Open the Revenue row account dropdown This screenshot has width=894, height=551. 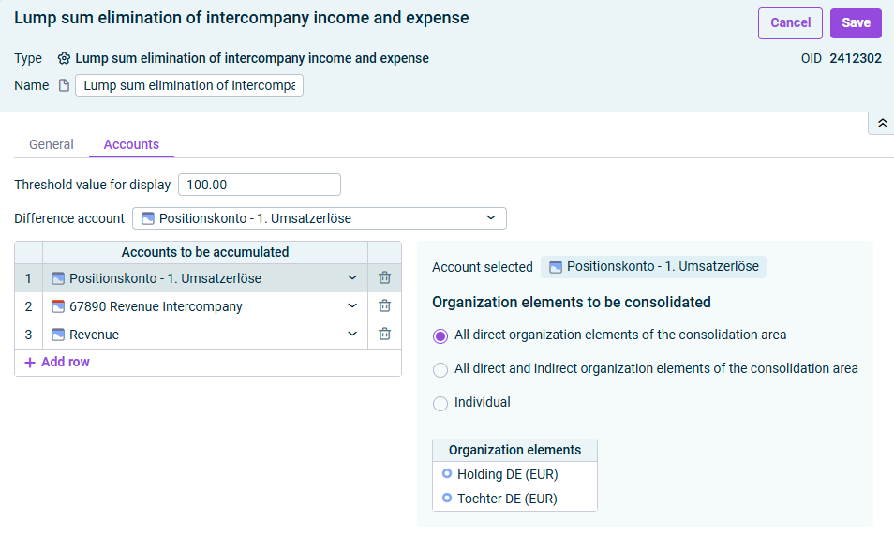click(352, 334)
